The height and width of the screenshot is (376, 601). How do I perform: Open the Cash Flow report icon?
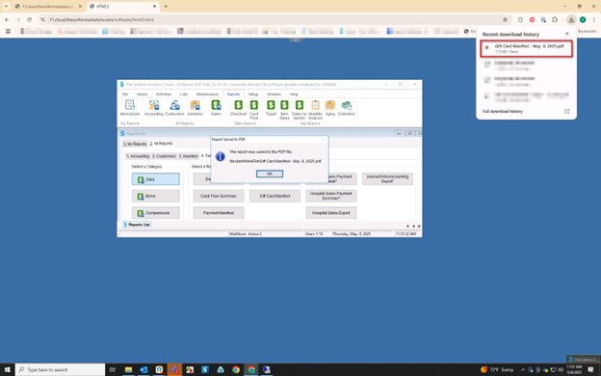(254, 110)
